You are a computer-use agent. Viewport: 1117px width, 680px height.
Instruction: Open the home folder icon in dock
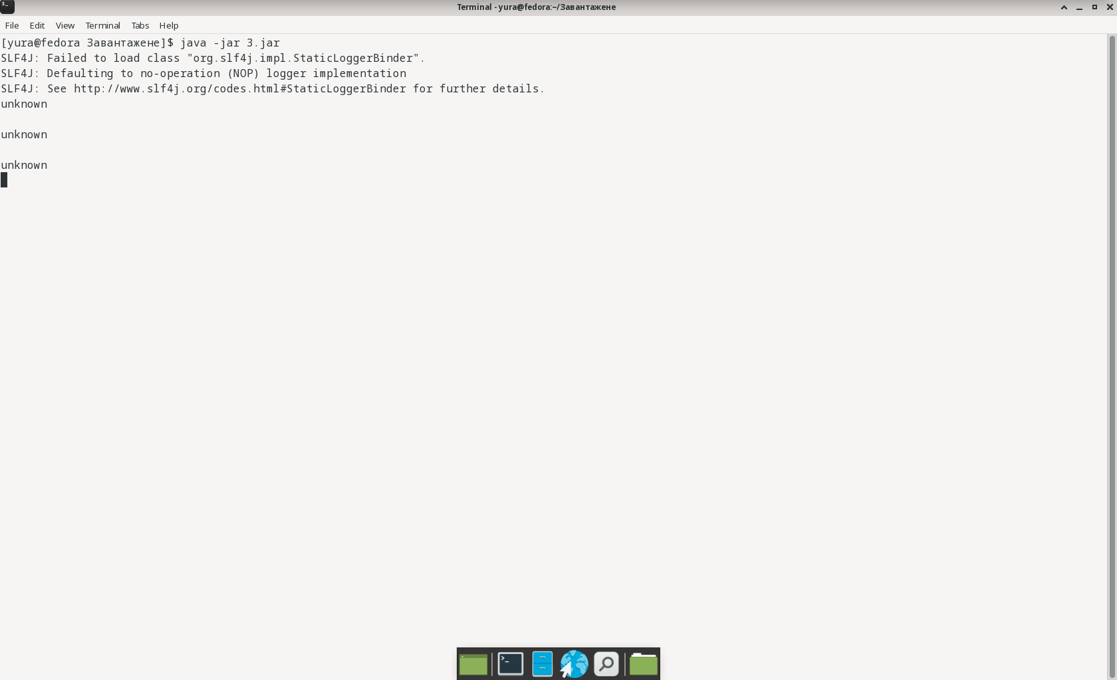tap(644, 664)
